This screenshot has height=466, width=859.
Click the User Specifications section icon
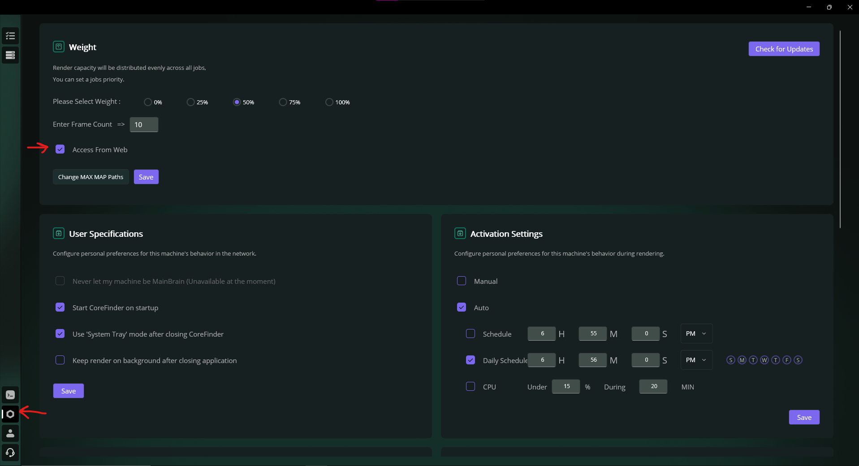59,233
